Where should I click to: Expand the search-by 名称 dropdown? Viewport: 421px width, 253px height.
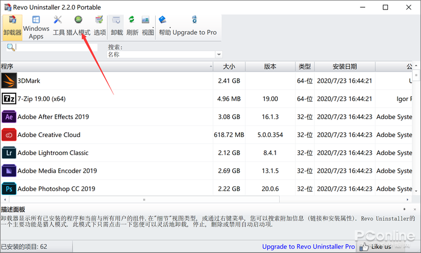pyautogui.click(x=219, y=55)
